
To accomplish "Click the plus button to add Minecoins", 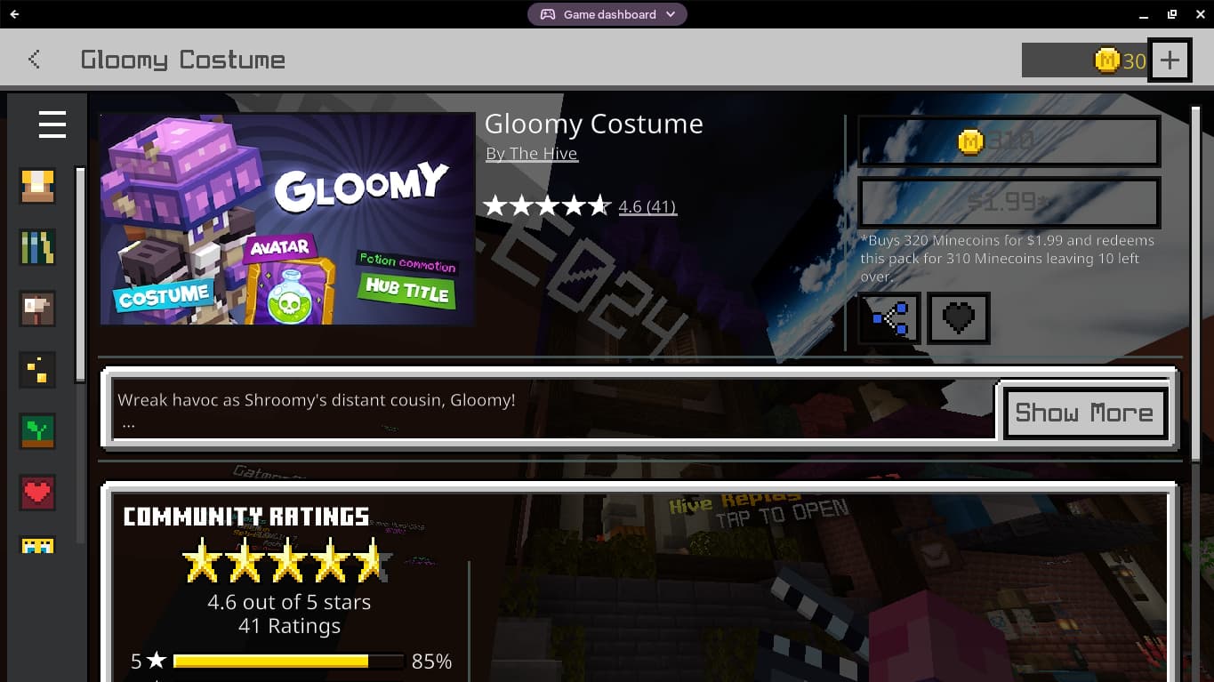I will pyautogui.click(x=1170, y=60).
